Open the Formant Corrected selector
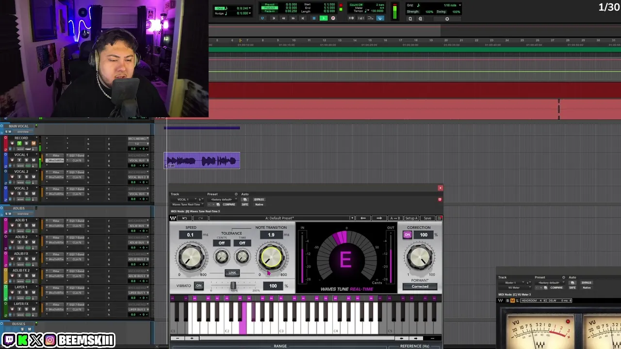The image size is (621, 349). (x=420, y=286)
